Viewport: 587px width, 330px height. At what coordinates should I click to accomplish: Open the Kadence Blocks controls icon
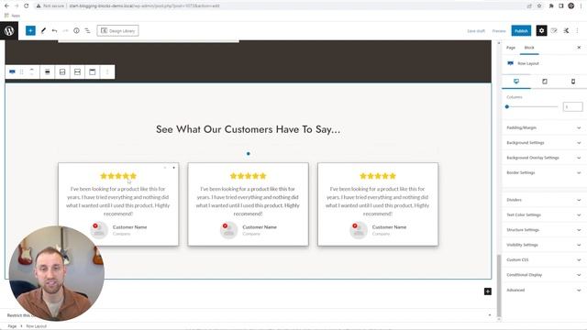(566, 30)
